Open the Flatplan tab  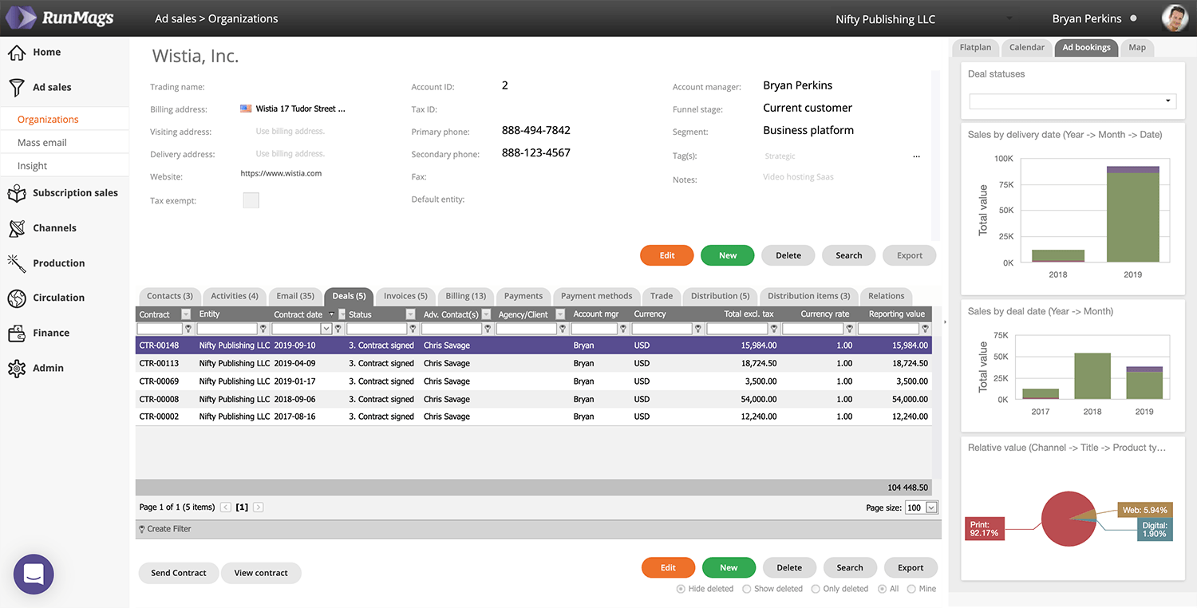(x=975, y=48)
